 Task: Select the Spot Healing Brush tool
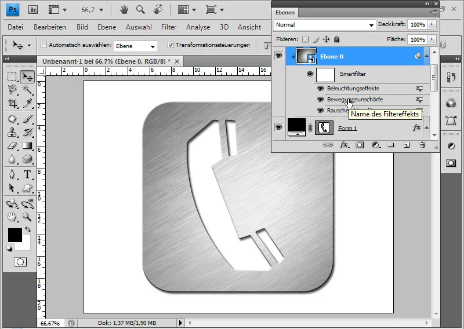pyautogui.click(x=12, y=119)
